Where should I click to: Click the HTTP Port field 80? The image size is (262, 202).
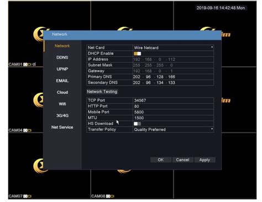click(173, 106)
